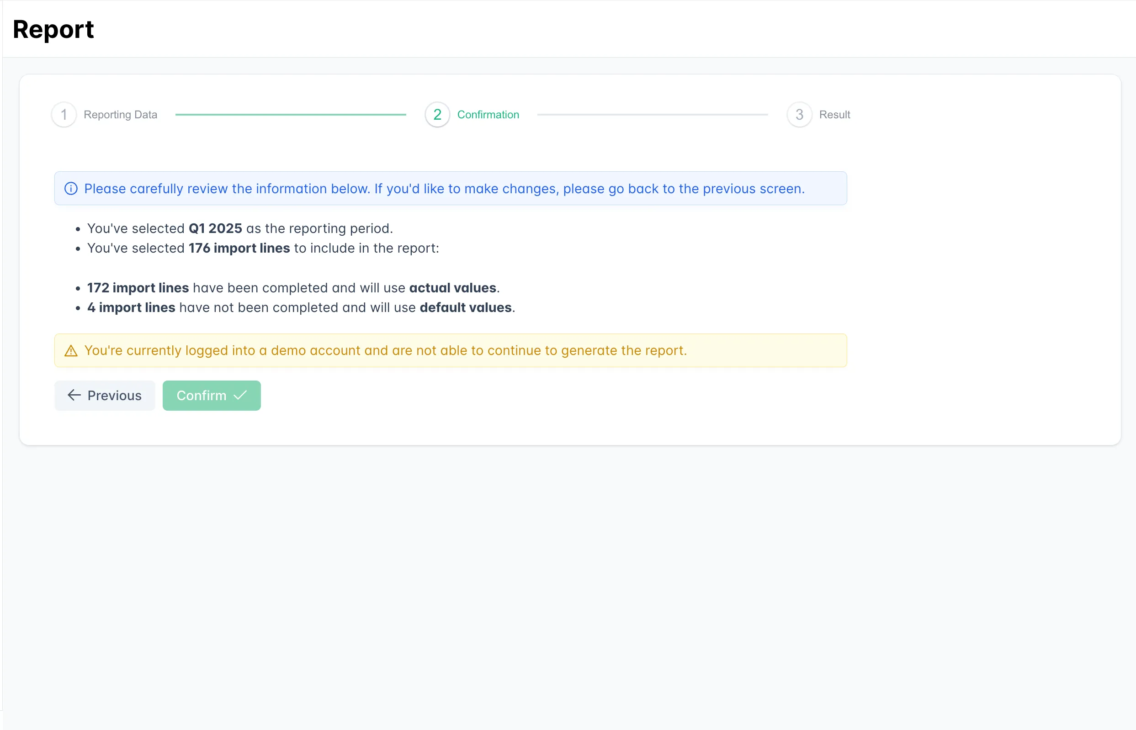Viewport: 1136px width, 730px height.
Task: Click the info icon in the blue banner
Action: click(x=71, y=189)
